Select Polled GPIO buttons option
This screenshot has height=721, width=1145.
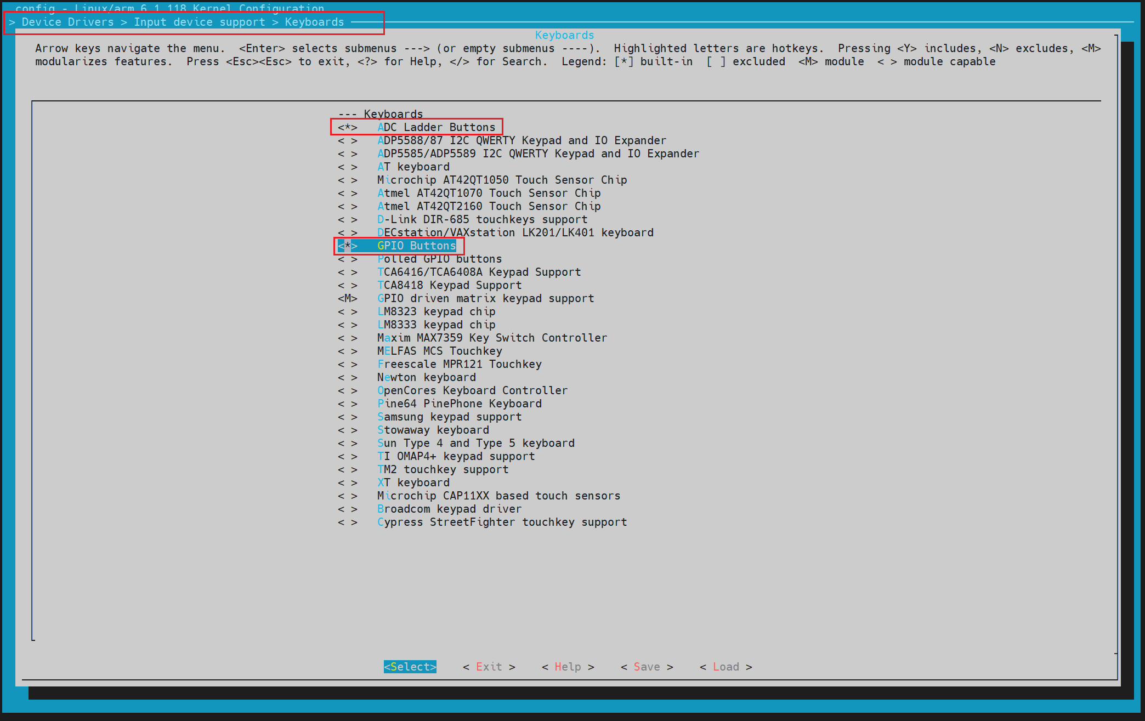point(439,259)
